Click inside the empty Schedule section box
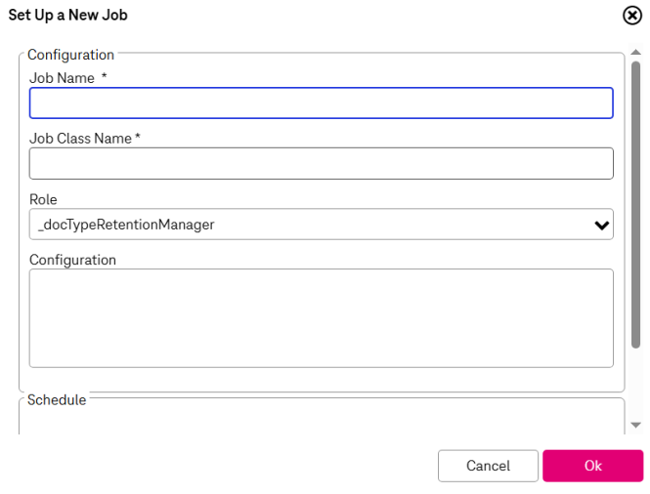Screen dimensions: 650x494 [321, 420]
